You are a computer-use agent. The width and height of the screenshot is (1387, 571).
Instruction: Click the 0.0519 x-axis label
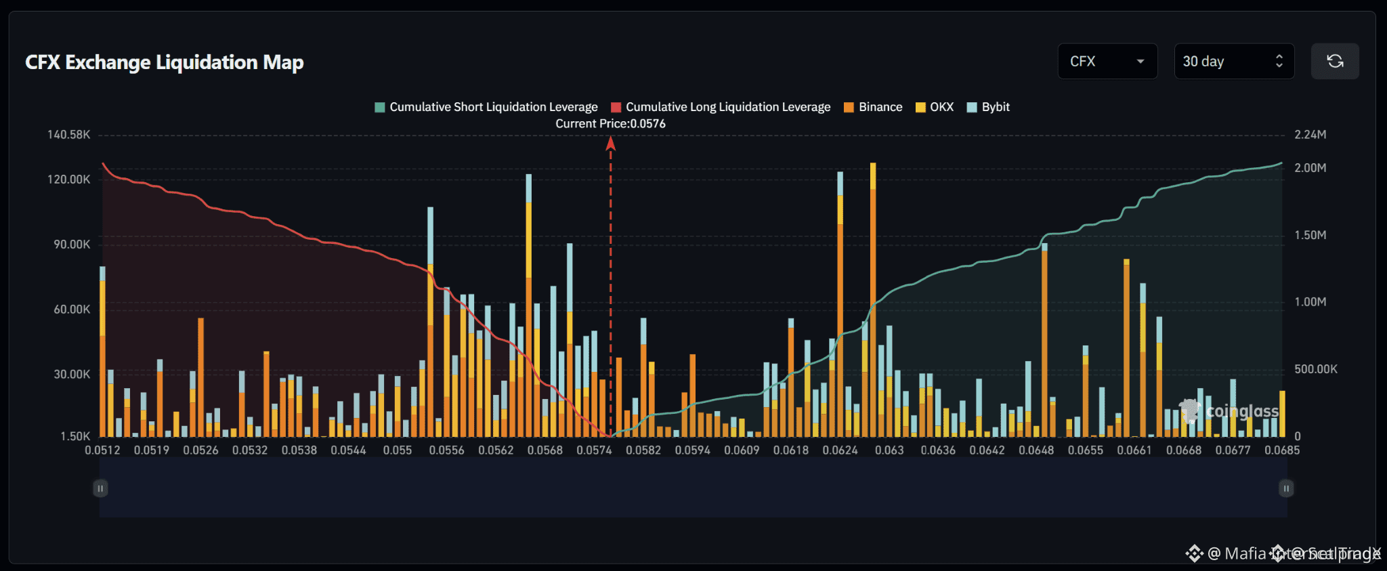pos(151,450)
